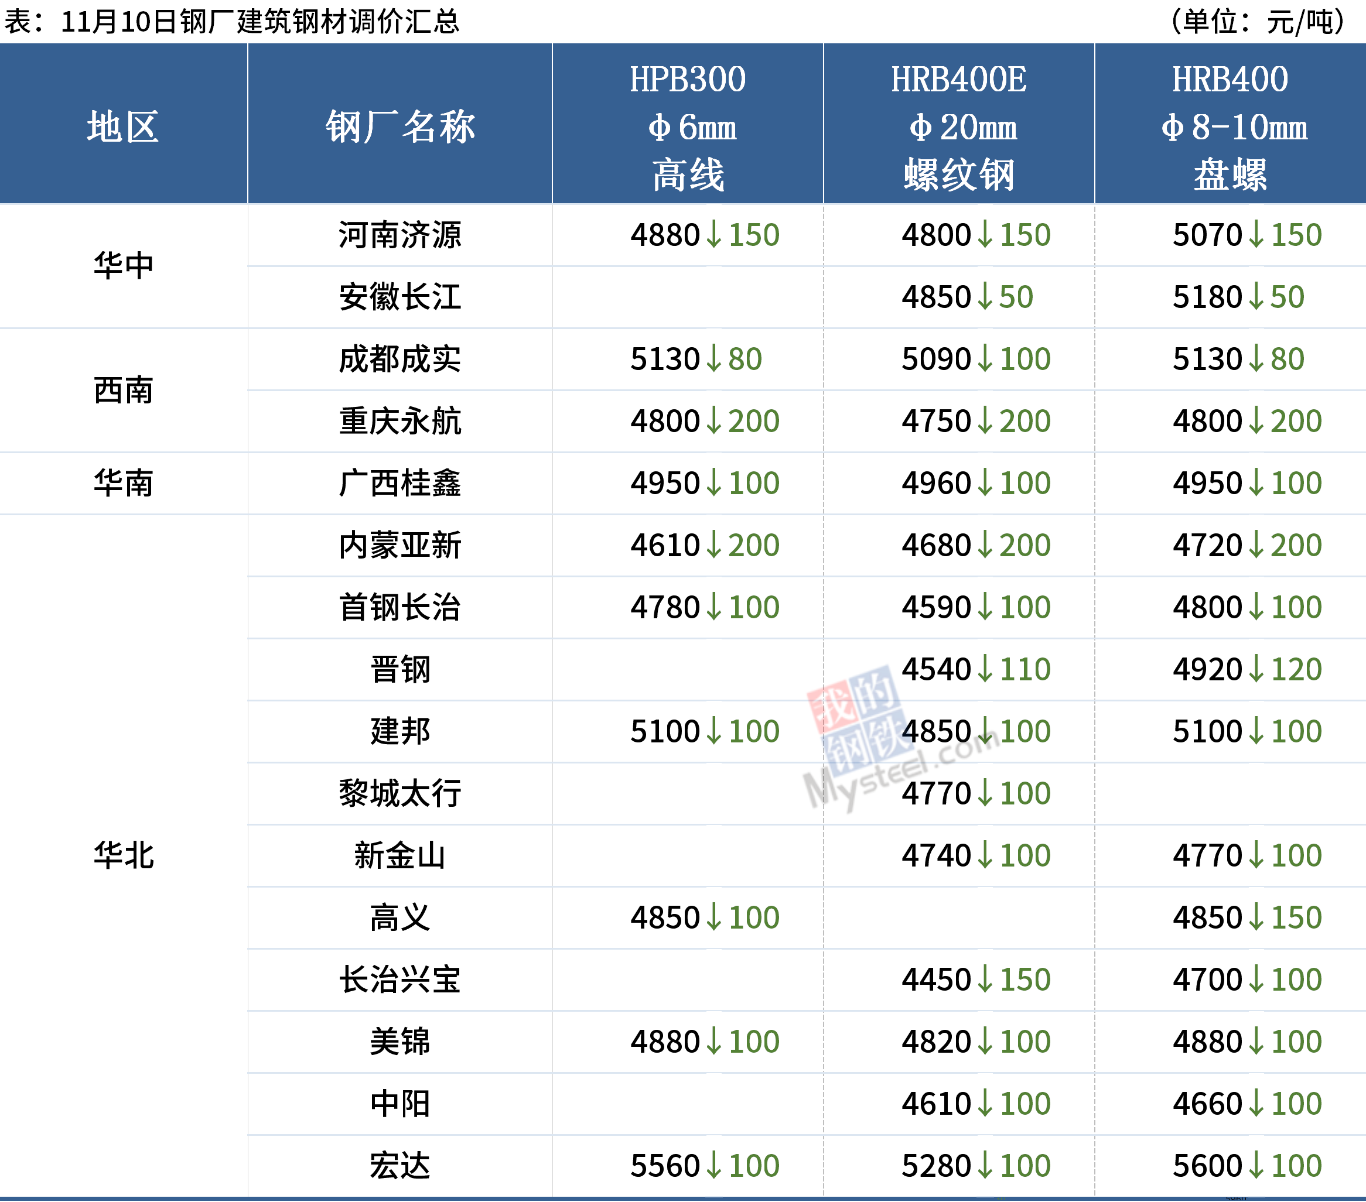1366x1202 pixels.
Task: Select the 美锦 mill name cell
Action: coord(399,1042)
